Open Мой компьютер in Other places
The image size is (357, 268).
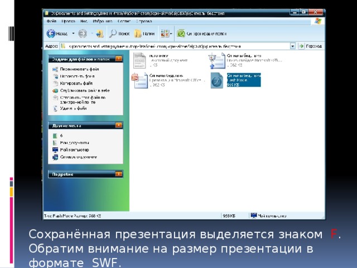pyautogui.click(x=74, y=150)
